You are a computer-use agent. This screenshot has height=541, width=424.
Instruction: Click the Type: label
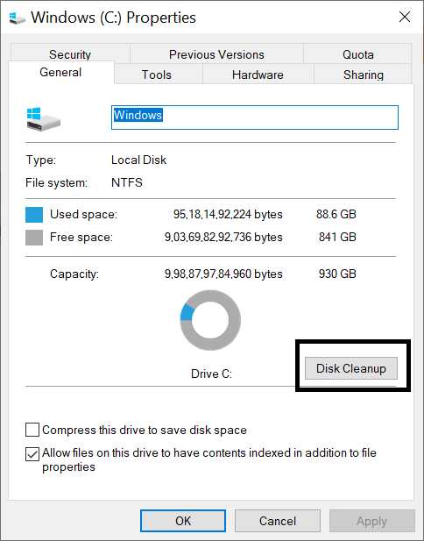pos(40,160)
